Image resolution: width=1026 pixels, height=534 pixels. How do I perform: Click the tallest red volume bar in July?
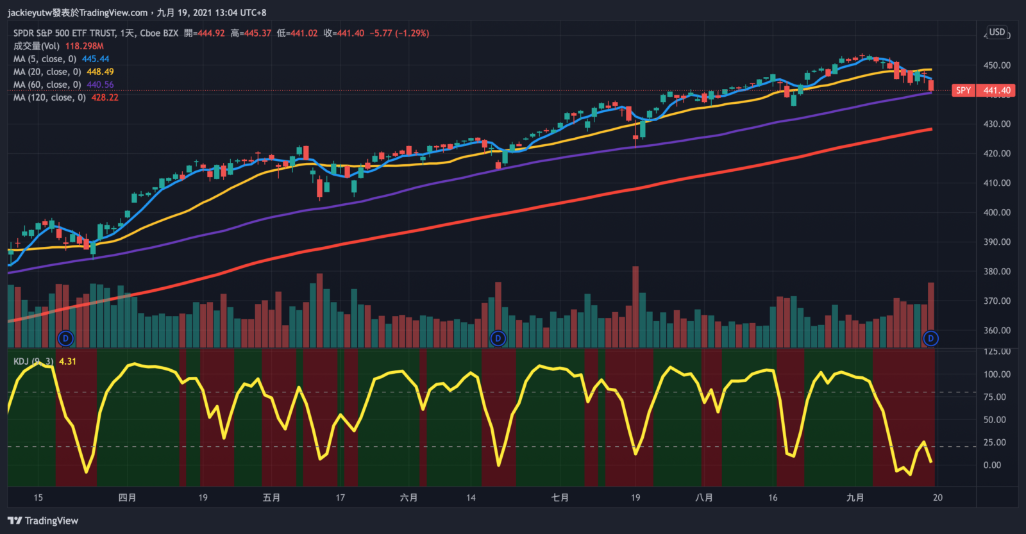(635, 306)
